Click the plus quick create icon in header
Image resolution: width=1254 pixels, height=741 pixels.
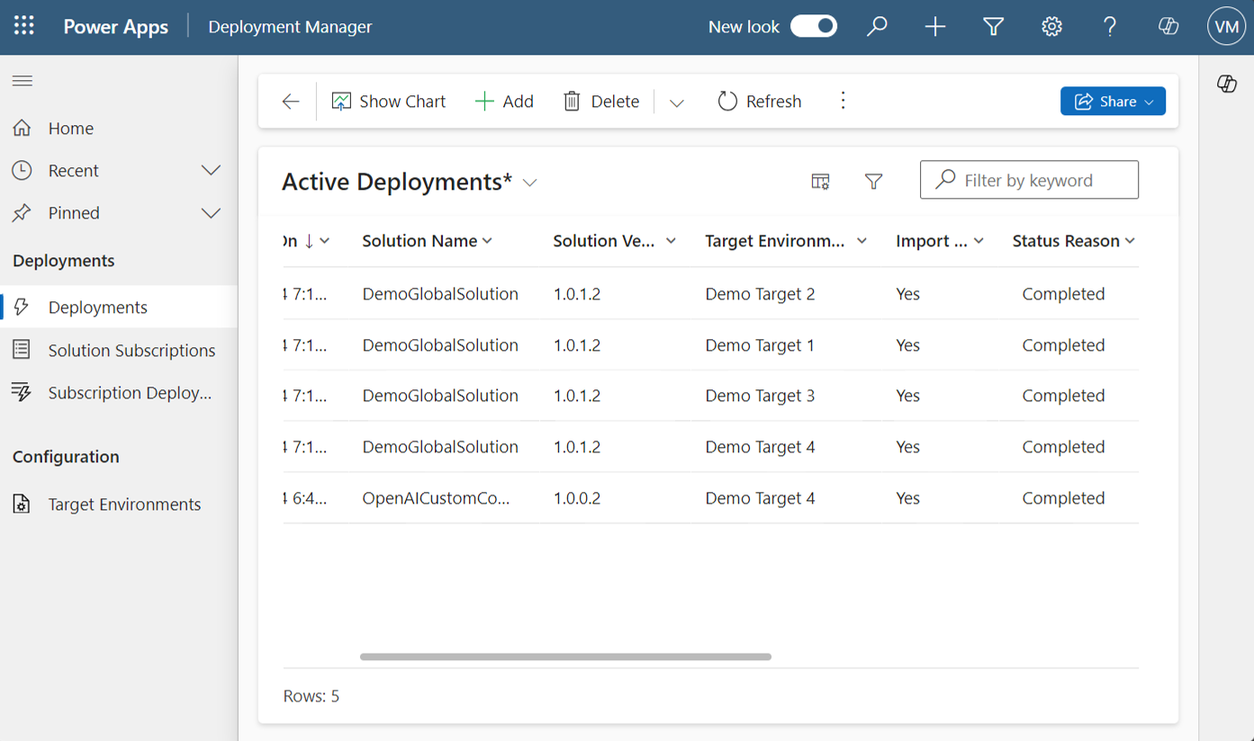pos(935,27)
